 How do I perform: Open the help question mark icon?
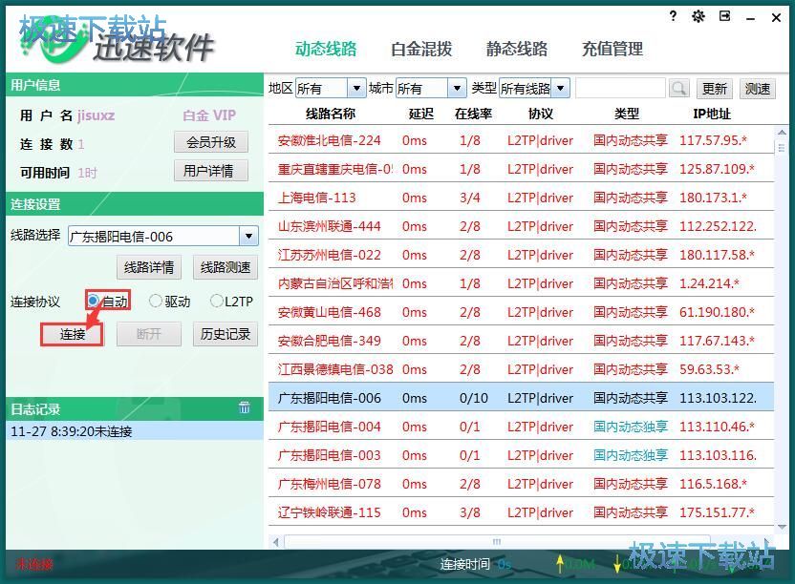(x=673, y=16)
